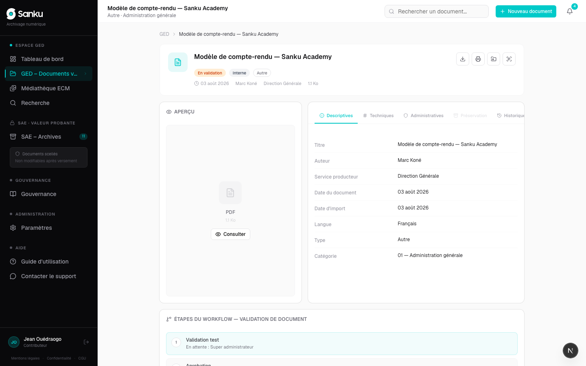Click Contacter le support

coord(48,276)
